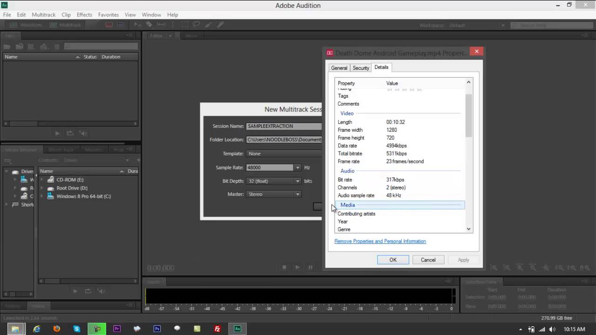Click Adobe Audition taskbar icon
Screen dimensions: 596x335
click(237, 328)
